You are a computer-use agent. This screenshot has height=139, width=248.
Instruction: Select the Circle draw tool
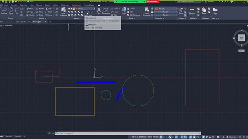coord(11,11)
